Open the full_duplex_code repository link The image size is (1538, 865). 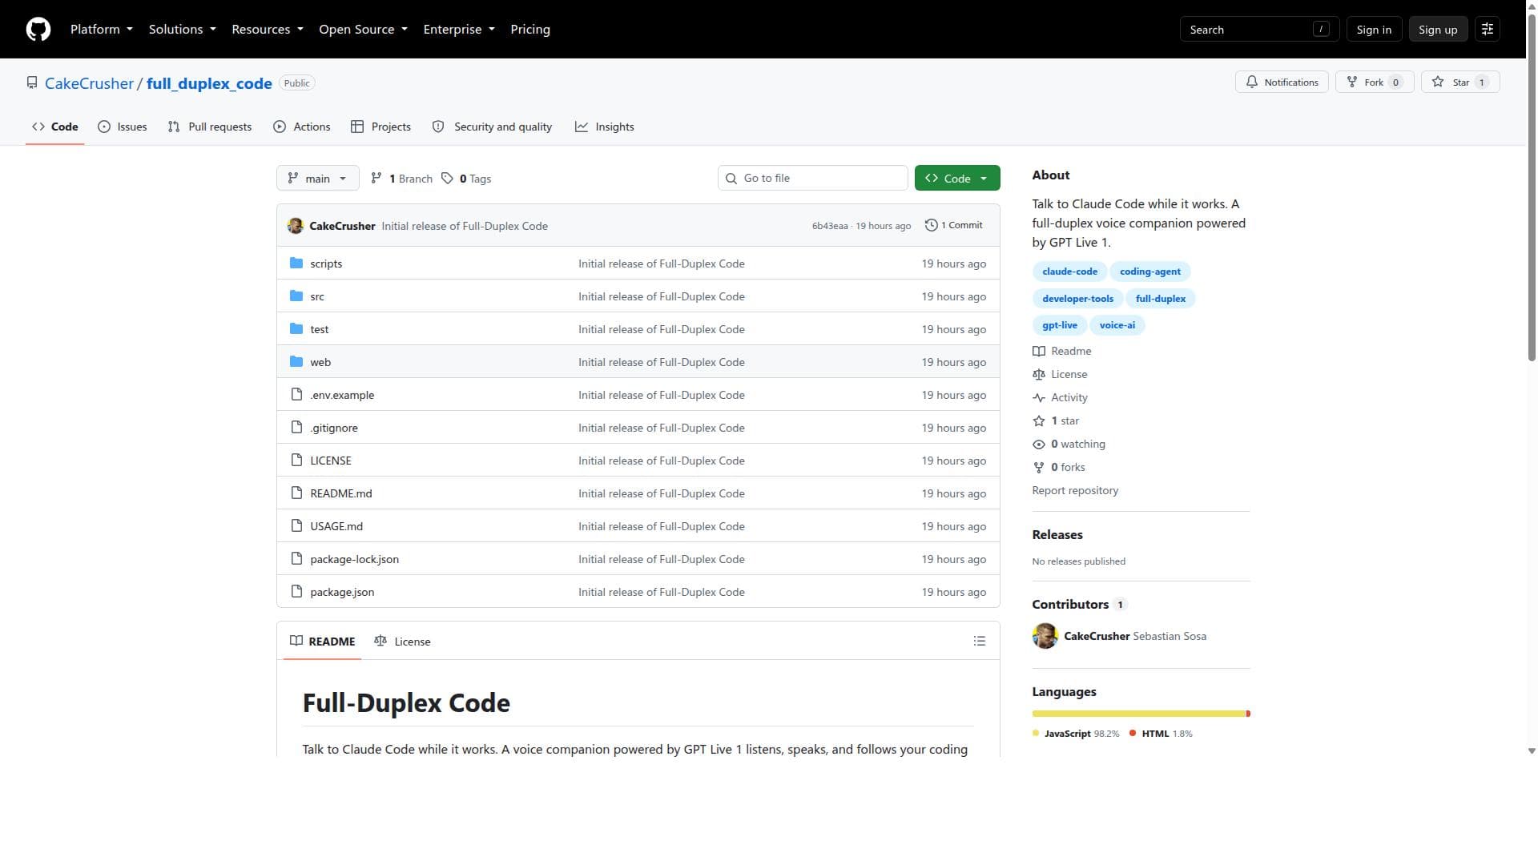(x=209, y=83)
